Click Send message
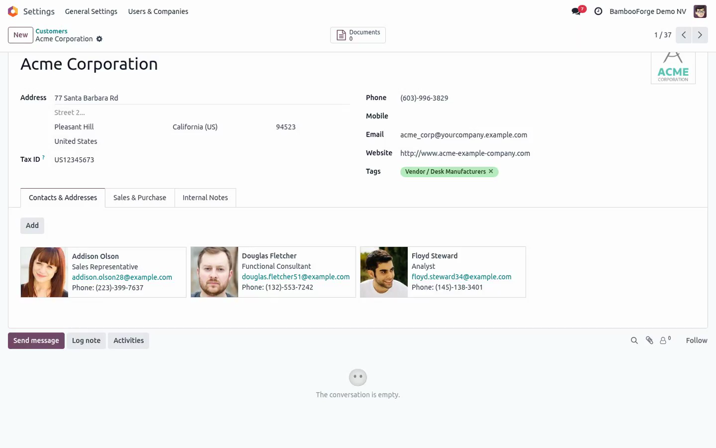This screenshot has width=716, height=448. coord(36,340)
